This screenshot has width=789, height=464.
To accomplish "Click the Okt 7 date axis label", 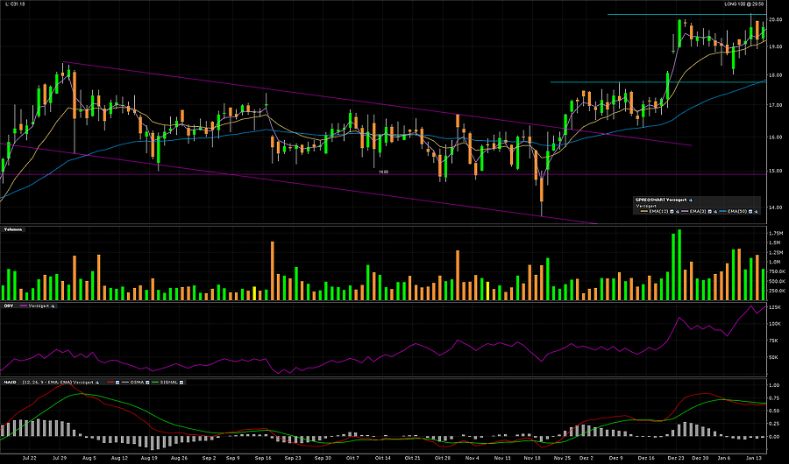I will pos(352,458).
